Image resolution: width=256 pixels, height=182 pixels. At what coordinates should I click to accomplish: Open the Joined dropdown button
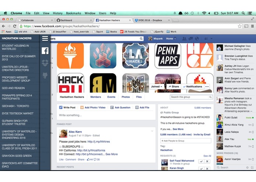tap(157, 87)
